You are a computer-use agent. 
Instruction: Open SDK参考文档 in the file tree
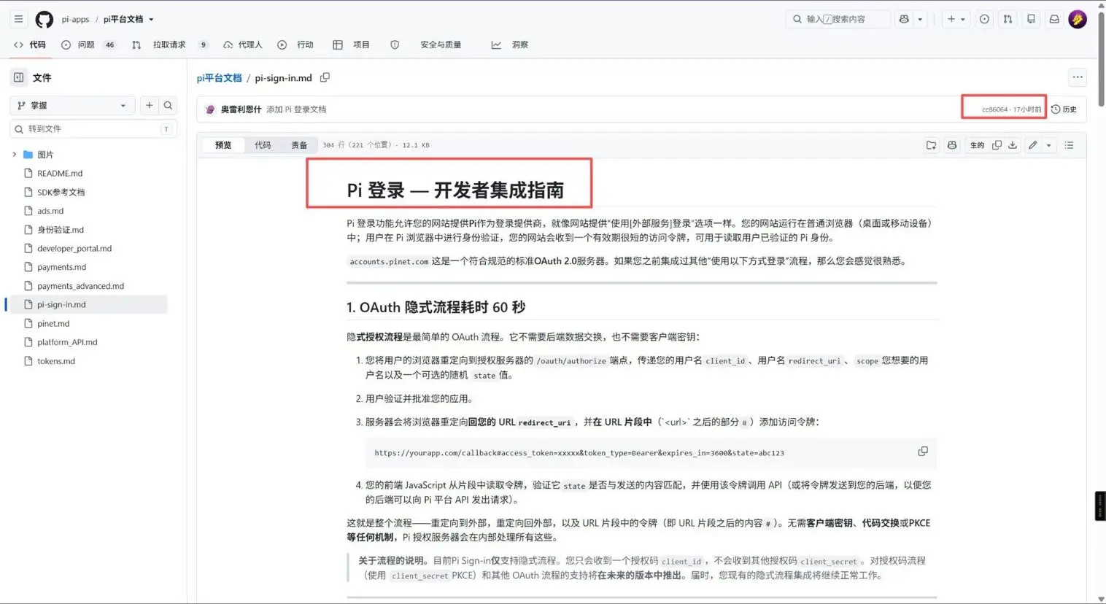point(61,193)
